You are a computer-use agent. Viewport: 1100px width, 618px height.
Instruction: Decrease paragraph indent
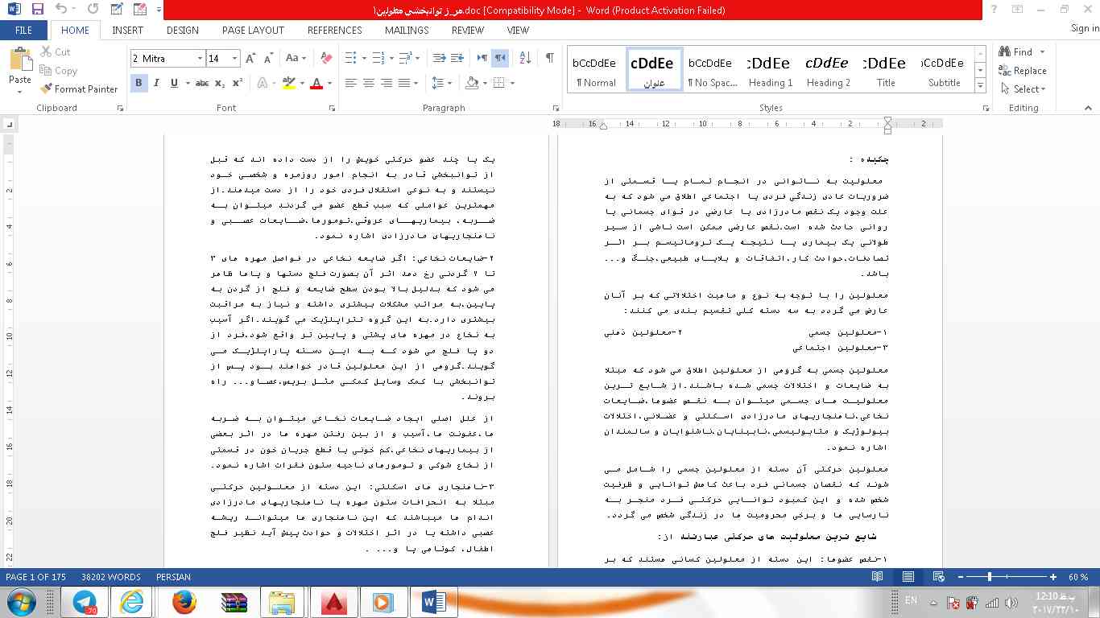point(439,58)
